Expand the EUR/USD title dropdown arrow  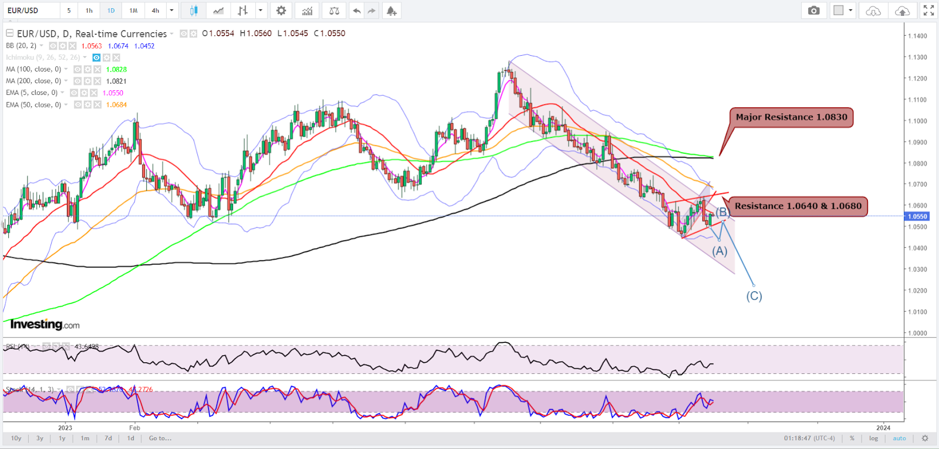pyautogui.click(x=171, y=34)
